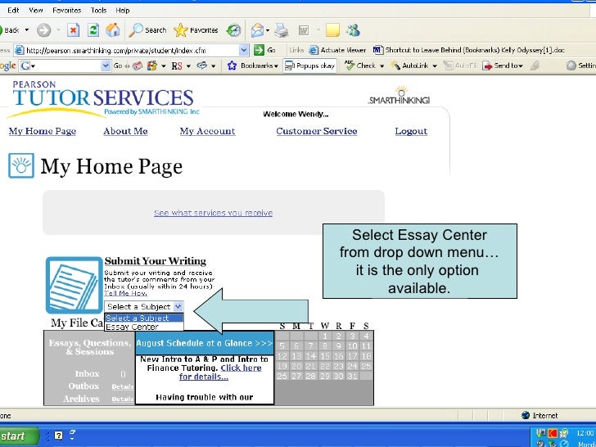Image resolution: width=596 pixels, height=447 pixels.
Task: Expand the Check button dropdown arrow
Action: click(x=382, y=65)
